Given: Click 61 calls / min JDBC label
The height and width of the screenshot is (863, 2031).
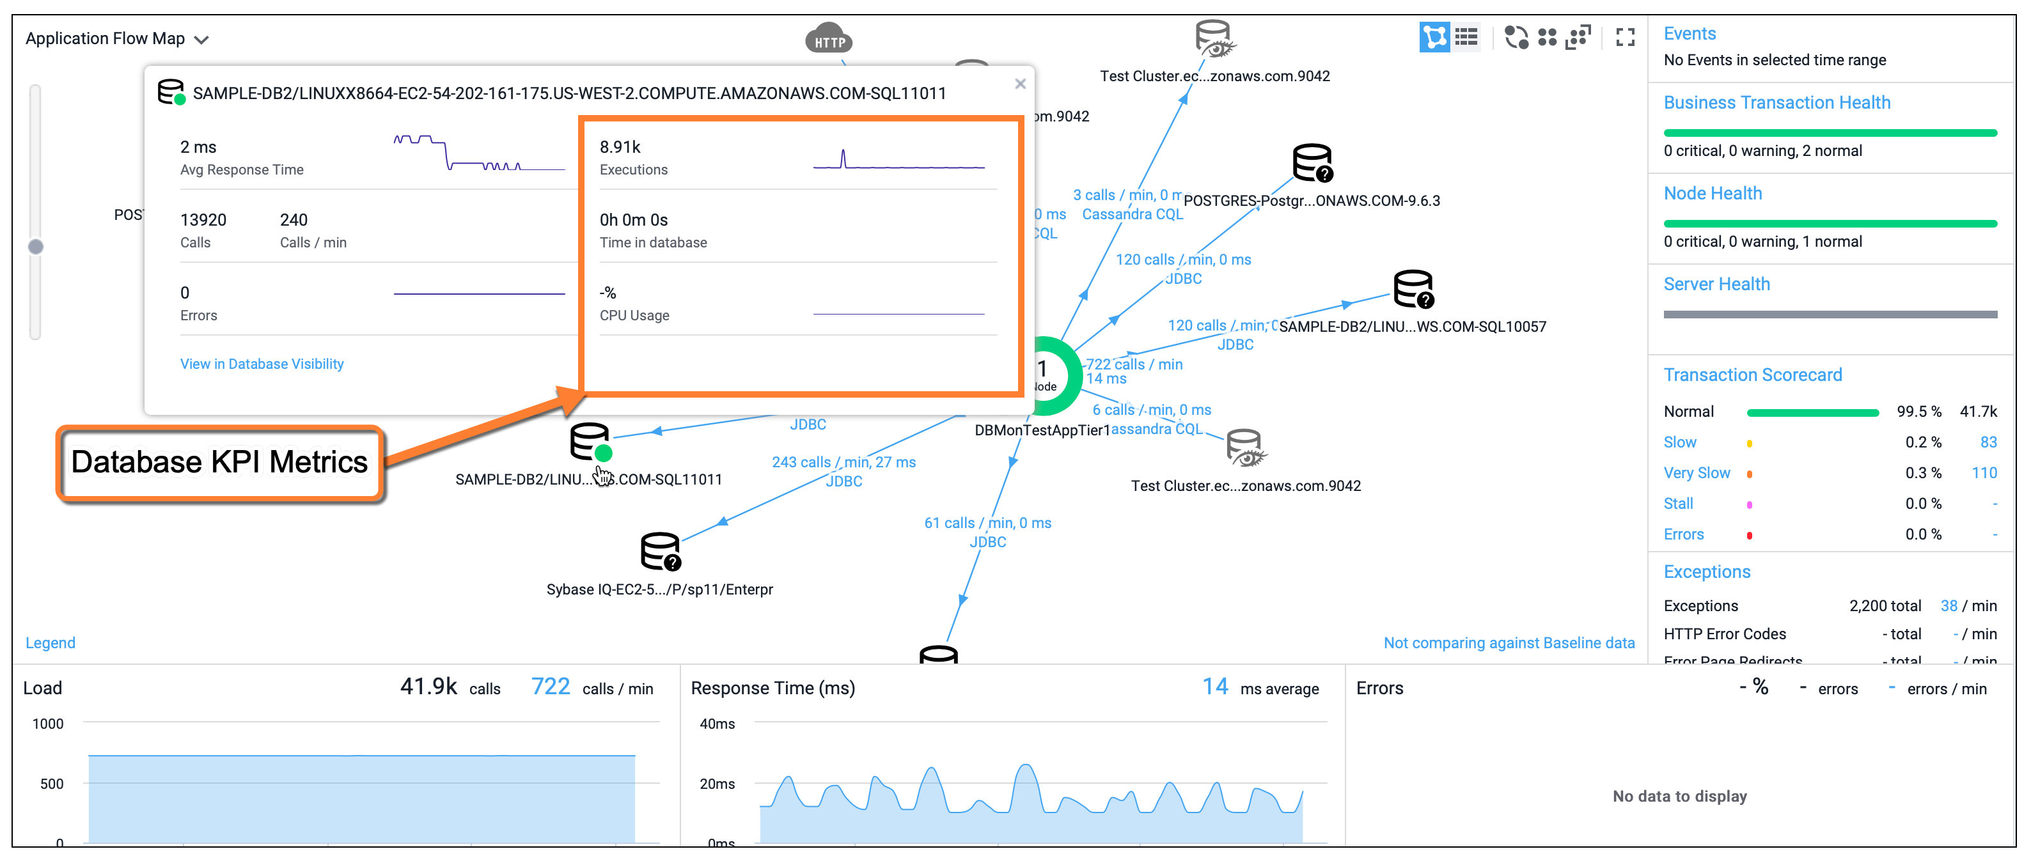Looking at the screenshot, I should click(x=987, y=532).
